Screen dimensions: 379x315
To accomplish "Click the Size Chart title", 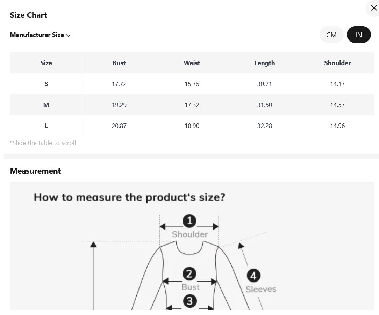I will click(x=29, y=15).
